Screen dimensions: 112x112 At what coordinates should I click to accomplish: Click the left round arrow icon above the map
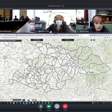(91, 40)
